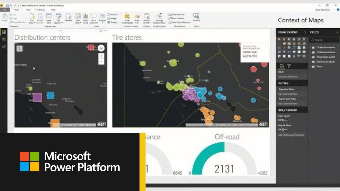The height and width of the screenshot is (191, 340).
Task: Select the Funnel visual icon
Action: click(284, 52)
